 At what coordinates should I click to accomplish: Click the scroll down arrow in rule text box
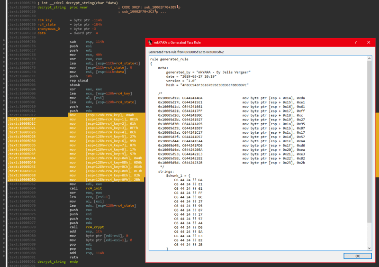pos(370,248)
